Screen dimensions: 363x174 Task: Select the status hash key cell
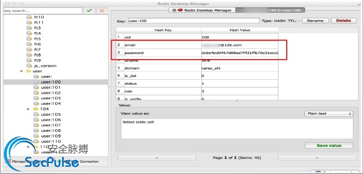click(163, 83)
